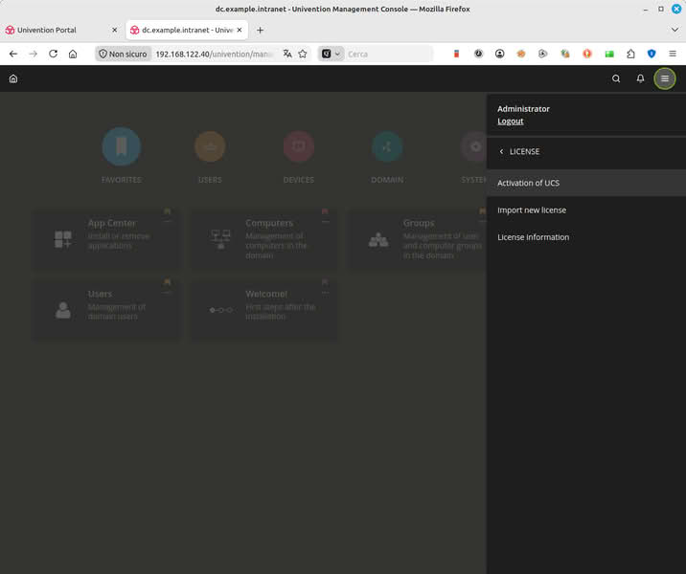Open the Firefox application menu
This screenshot has height=574, width=686.
click(x=673, y=54)
